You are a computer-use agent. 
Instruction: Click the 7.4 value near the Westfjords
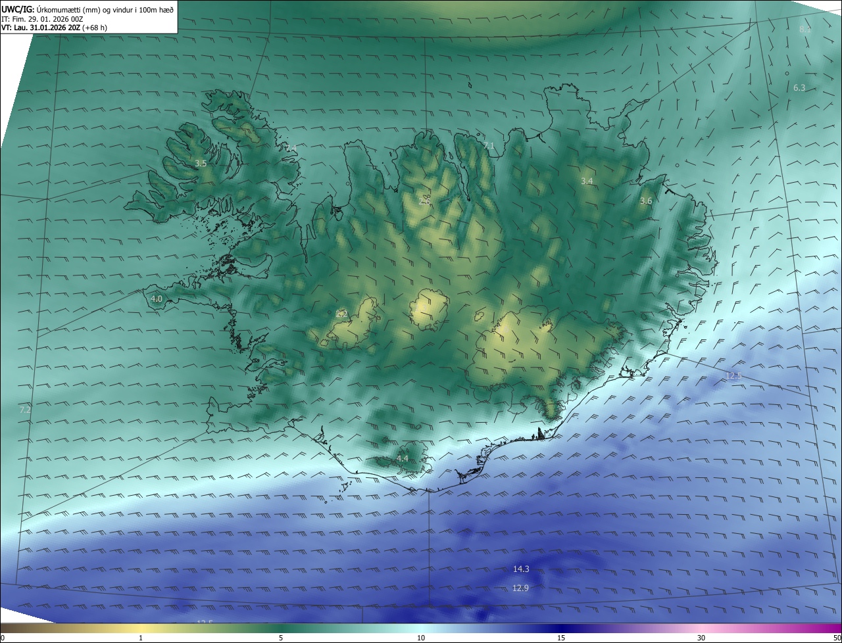click(291, 147)
